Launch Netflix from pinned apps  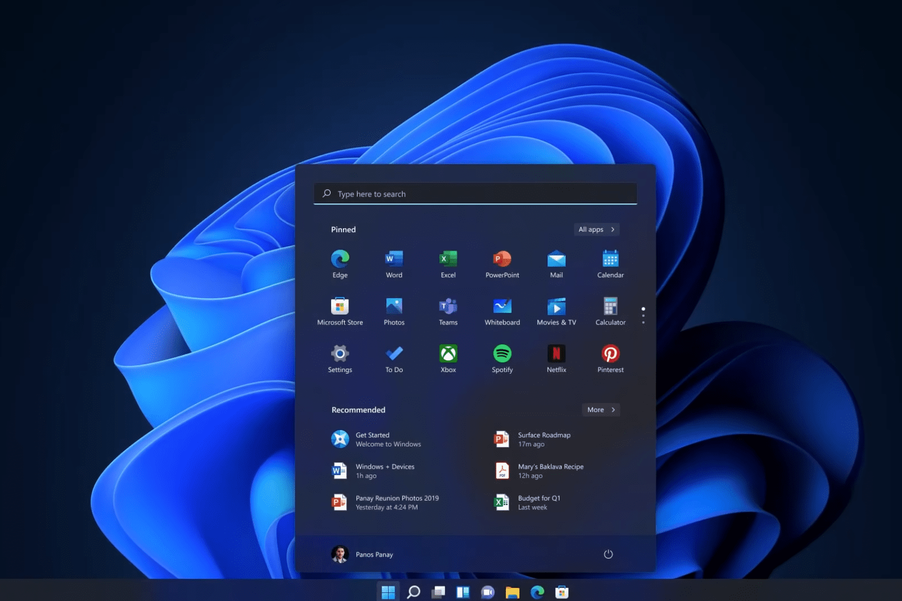[x=556, y=359]
